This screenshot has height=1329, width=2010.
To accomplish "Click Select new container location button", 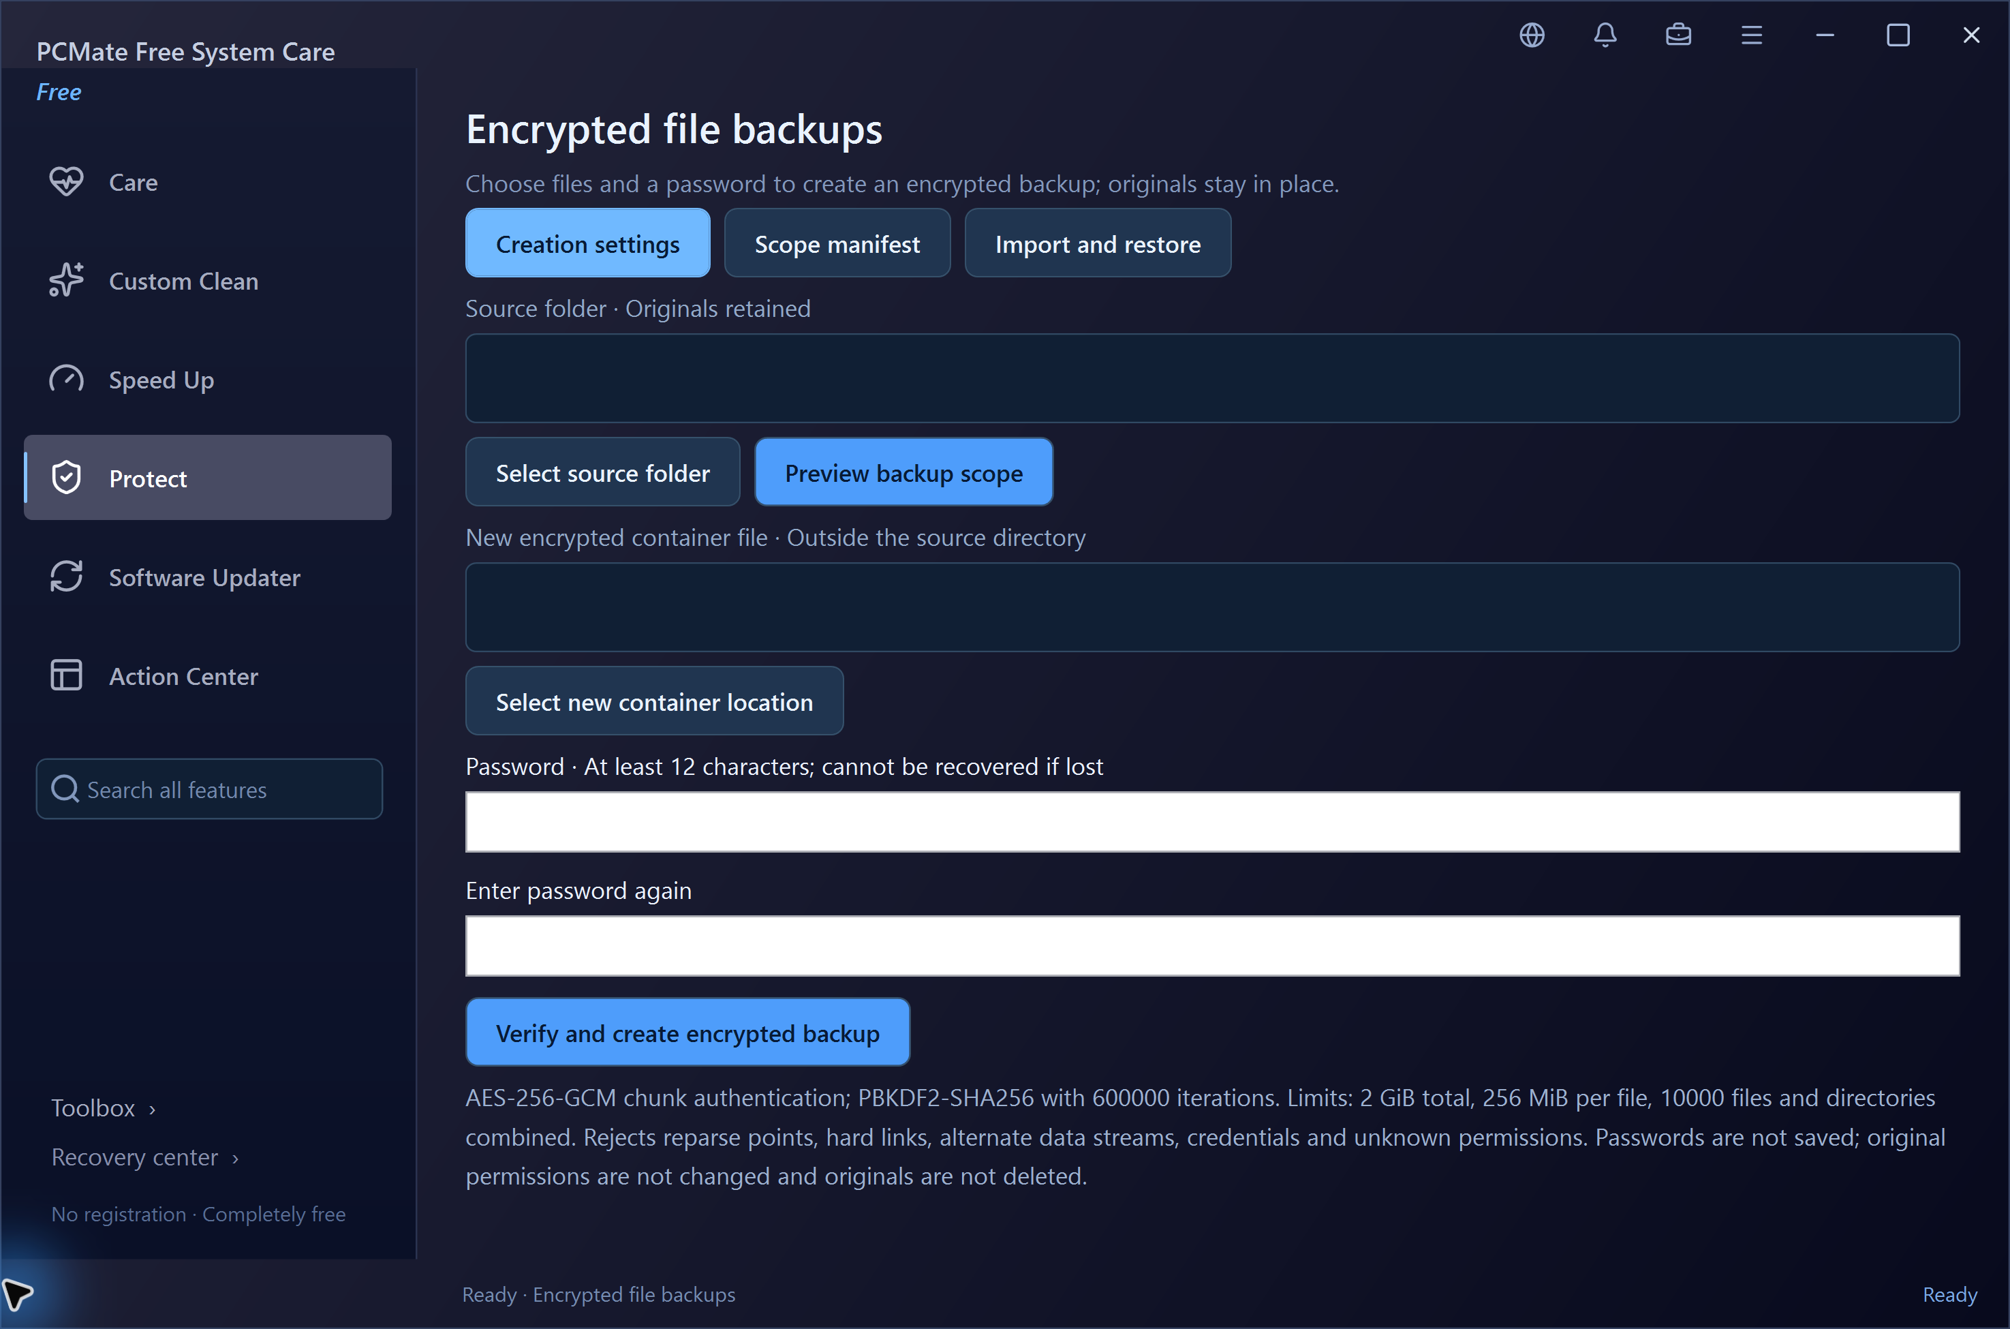I will pos(654,701).
